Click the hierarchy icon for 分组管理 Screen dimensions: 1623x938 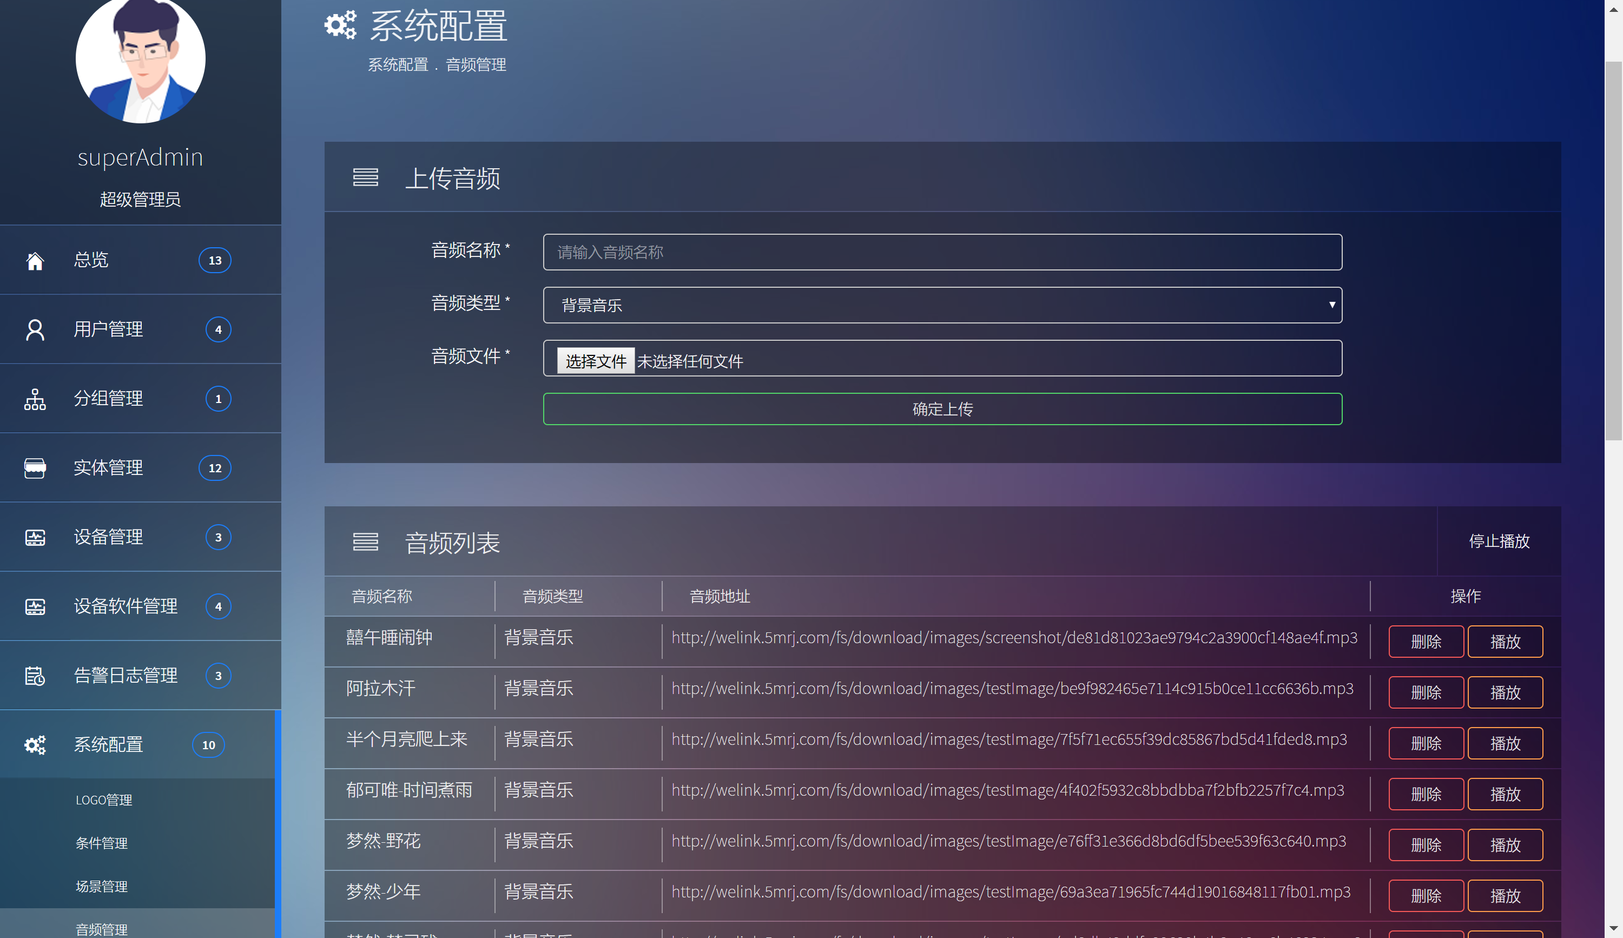[x=35, y=399]
